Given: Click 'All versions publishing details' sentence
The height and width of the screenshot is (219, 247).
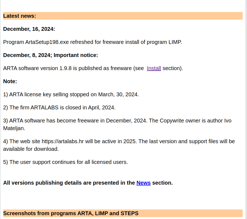Looking at the screenshot, I should point(88,183).
